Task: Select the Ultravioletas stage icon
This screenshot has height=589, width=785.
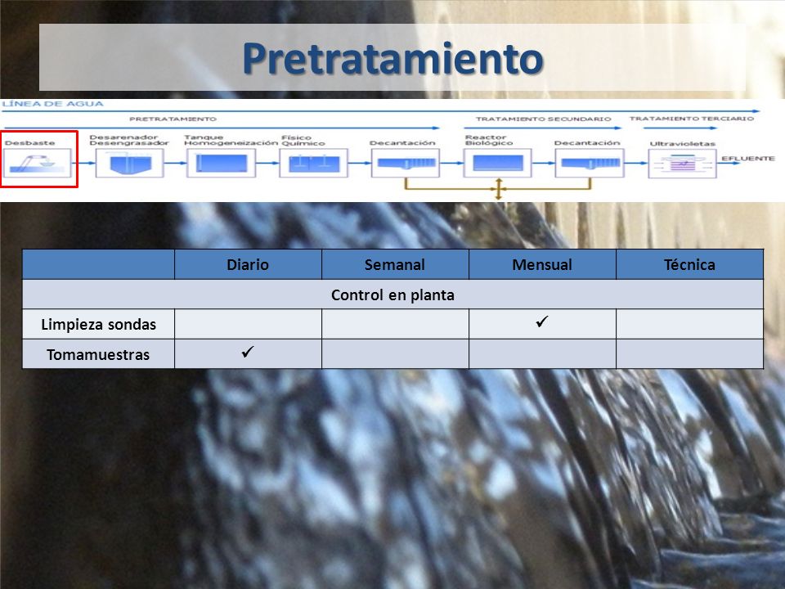Action: click(682, 164)
